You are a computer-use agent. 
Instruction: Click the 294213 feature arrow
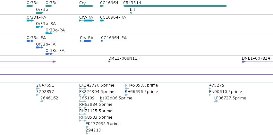pyautogui.click(x=87, y=133)
